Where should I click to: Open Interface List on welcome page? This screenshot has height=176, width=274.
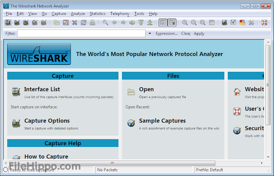[42, 89]
